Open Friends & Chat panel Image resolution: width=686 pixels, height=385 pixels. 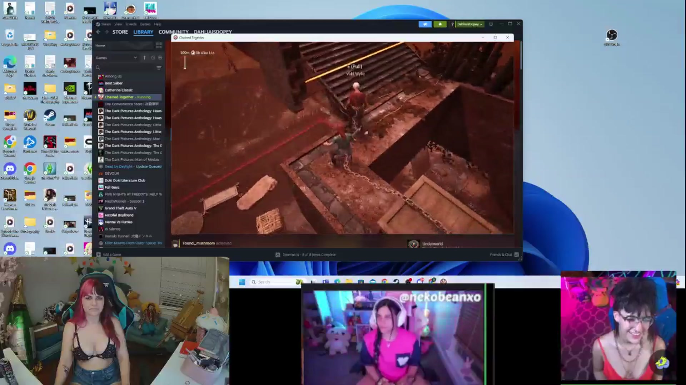pyautogui.click(x=504, y=255)
